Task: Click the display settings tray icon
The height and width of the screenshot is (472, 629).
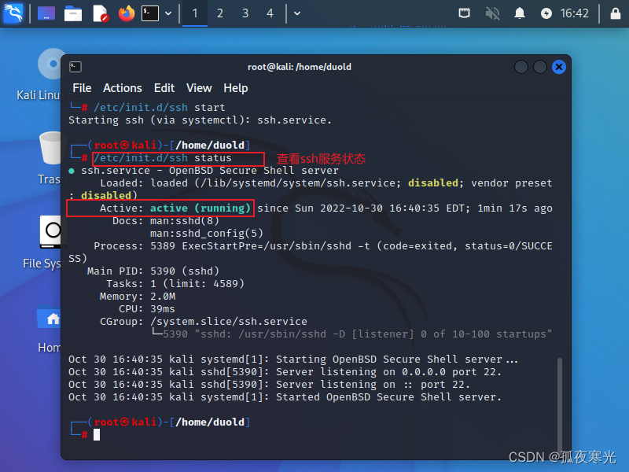Action: tap(464, 13)
